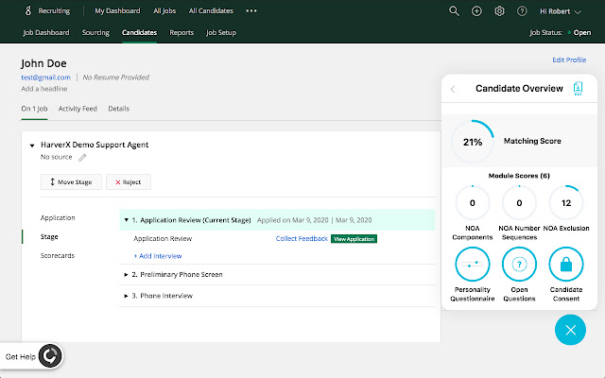Go back using the overview panel arrow
The image size is (605, 378).
point(454,89)
